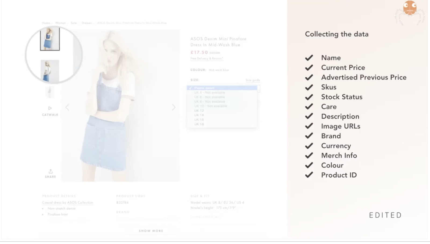Image resolution: width=430 pixels, height=244 pixels.
Task: Choose the 'Please select' size option
Action: [x=222, y=88]
